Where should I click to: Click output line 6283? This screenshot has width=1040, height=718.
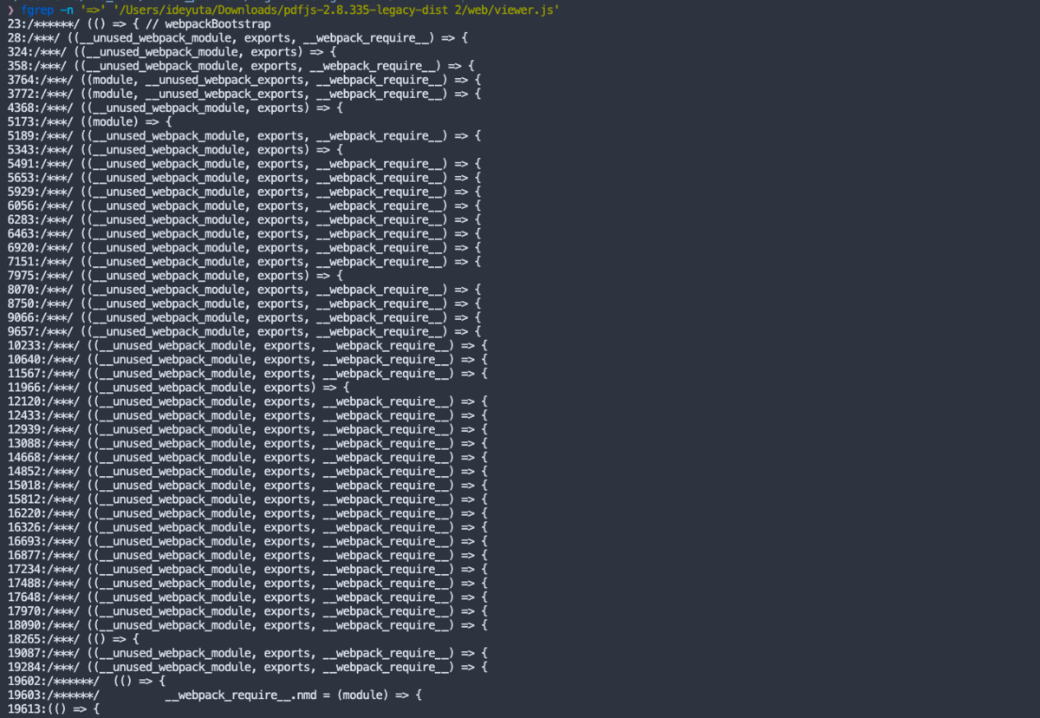click(244, 219)
